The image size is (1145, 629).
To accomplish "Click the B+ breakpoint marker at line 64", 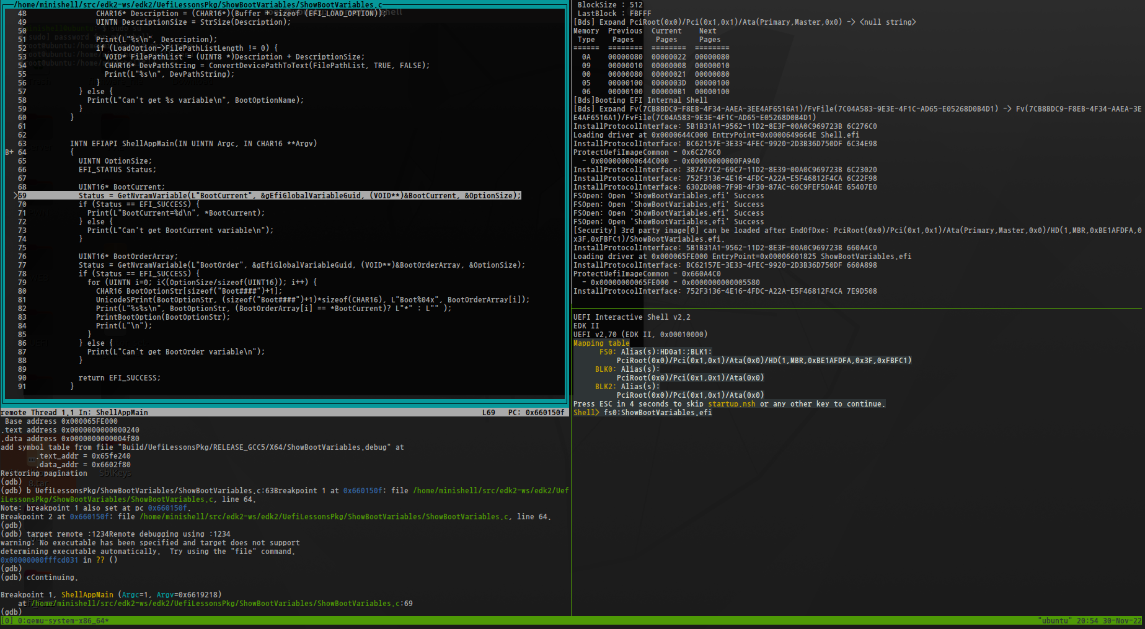I will pyautogui.click(x=9, y=152).
